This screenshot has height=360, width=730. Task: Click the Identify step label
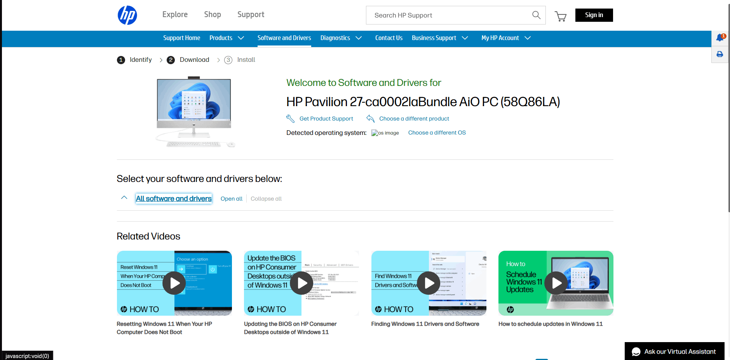click(x=141, y=60)
